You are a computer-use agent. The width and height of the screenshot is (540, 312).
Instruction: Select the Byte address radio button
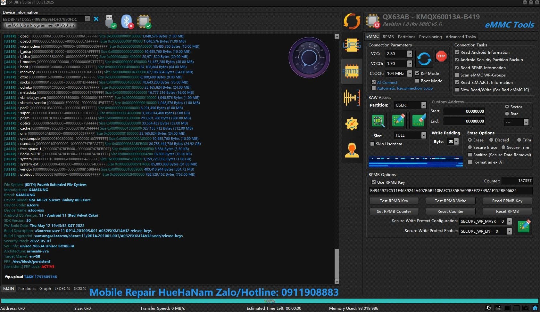pyautogui.click(x=507, y=114)
